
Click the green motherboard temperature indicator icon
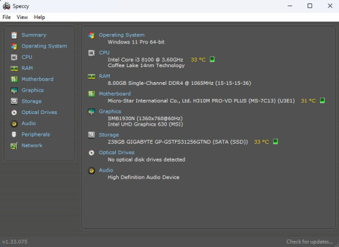322,100
